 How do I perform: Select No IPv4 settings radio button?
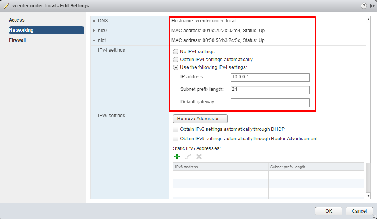point(176,52)
